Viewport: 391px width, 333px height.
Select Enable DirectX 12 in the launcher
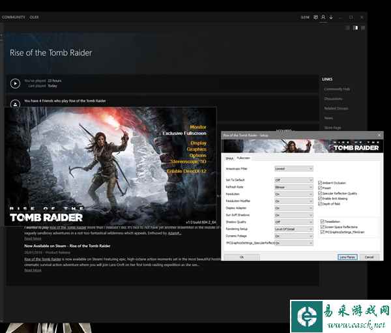pyautogui.click(x=187, y=171)
